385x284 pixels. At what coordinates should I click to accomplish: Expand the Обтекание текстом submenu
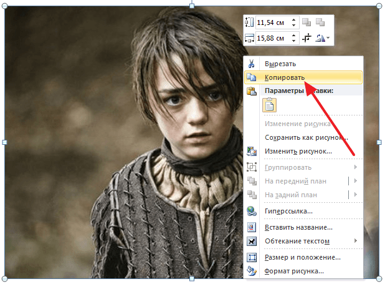(356, 241)
